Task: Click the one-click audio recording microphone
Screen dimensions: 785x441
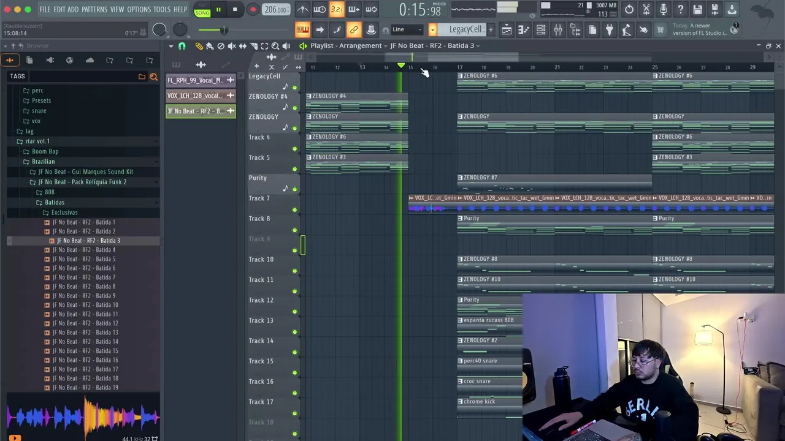Action: (664, 9)
